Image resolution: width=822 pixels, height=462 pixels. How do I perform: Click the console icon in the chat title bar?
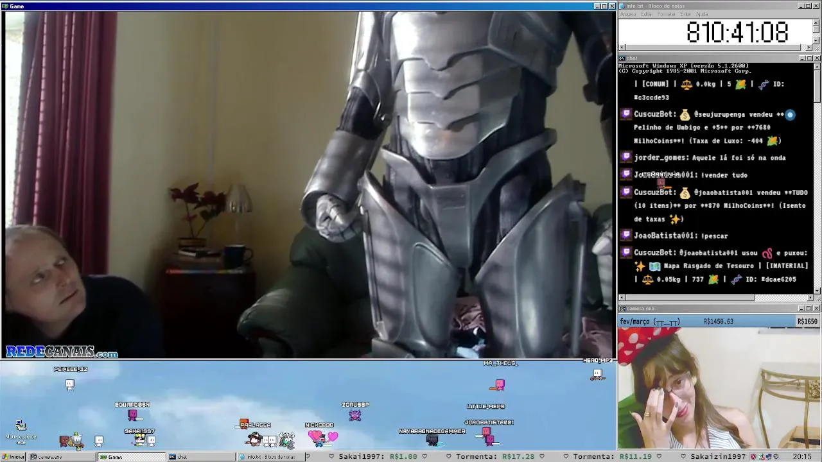point(622,58)
